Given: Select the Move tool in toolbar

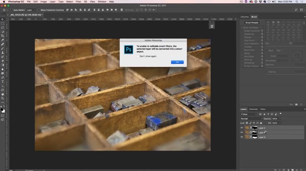Looking at the screenshot, I should pos(3,20).
